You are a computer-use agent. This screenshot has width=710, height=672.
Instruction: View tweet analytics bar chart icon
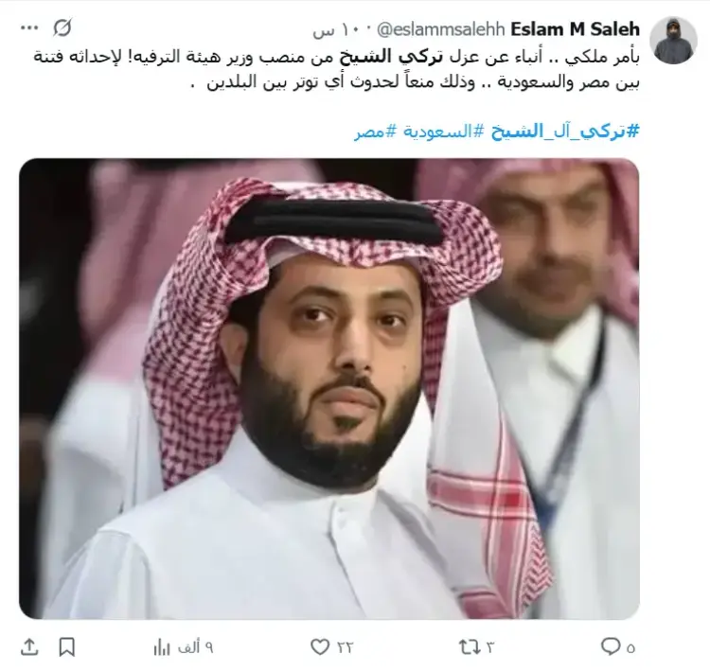[162, 647]
